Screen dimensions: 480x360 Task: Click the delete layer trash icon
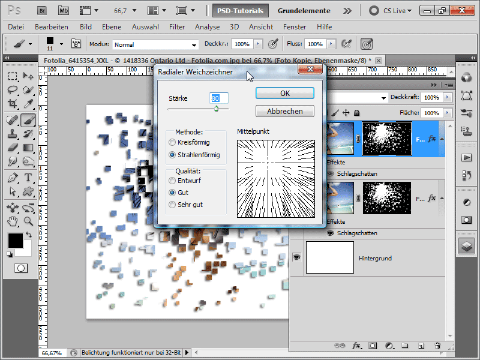(x=437, y=346)
